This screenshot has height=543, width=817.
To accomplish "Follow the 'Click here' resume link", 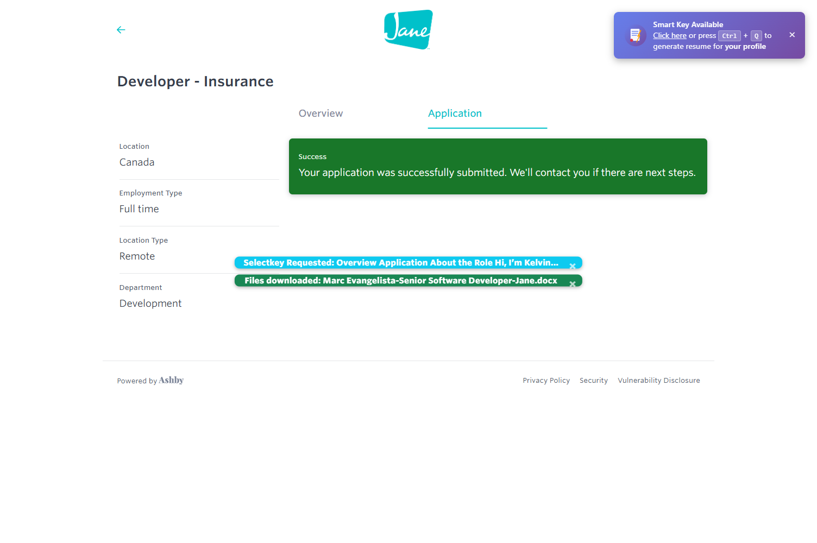I will [x=669, y=36].
